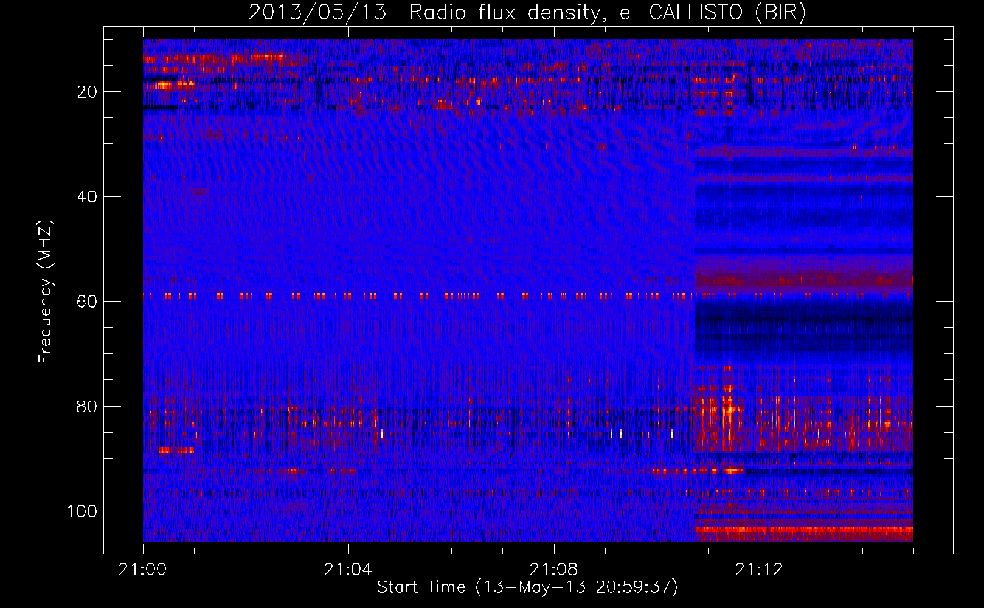Click the '20' frequency axis label
The image size is (984, 608).
(x=87, y=92)
